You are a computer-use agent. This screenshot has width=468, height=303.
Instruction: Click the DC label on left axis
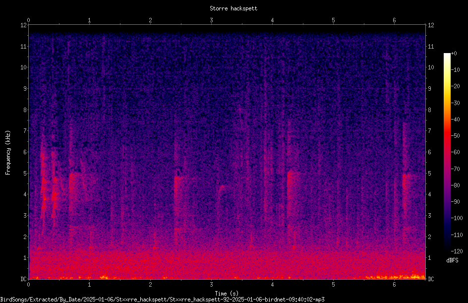(24, 279)
